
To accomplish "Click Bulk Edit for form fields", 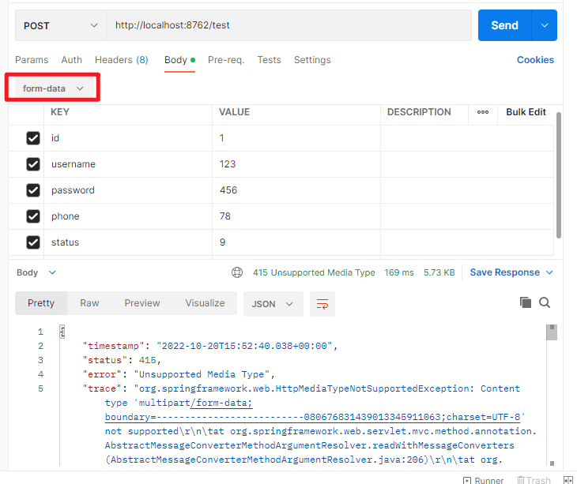I will 526,112.
